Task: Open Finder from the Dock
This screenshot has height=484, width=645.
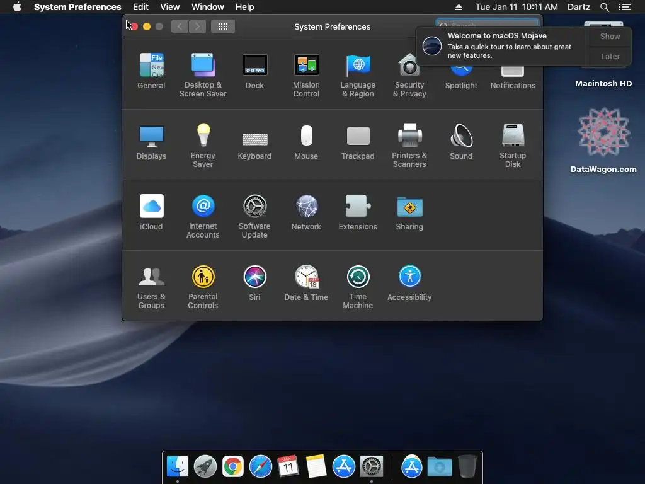Action: click(x=178, y=467)
